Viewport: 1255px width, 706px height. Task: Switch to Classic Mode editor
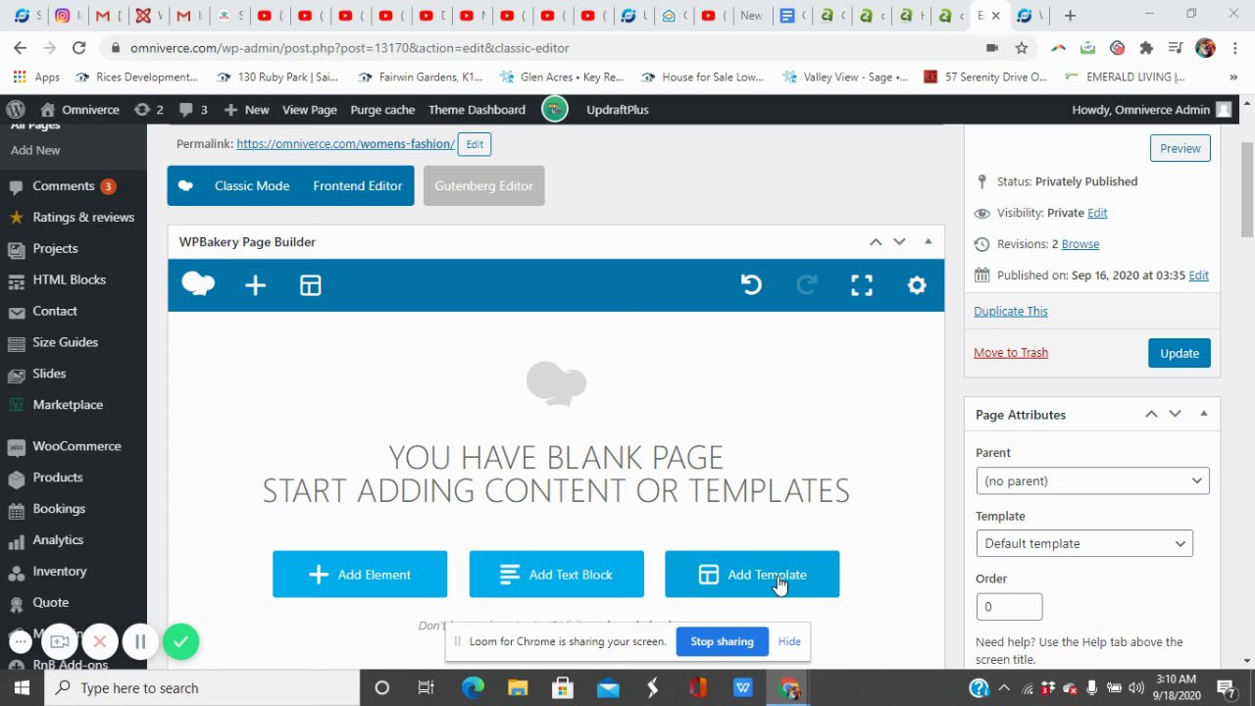[x=252, y=185]
